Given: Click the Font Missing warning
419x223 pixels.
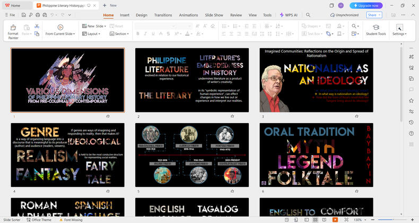Looking at the screenshot, I should tap(71, 220).
